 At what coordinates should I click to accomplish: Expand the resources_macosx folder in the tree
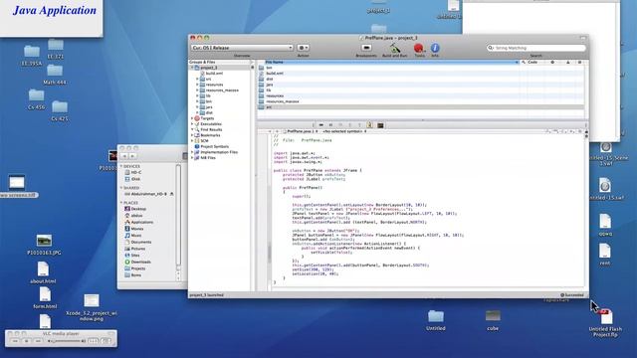(197, 90)
